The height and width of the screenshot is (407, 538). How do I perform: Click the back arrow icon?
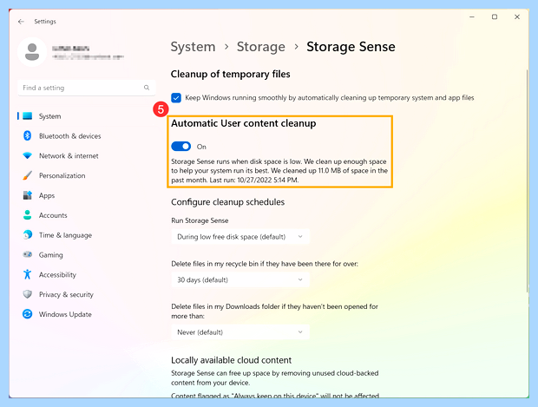[x=21, y=22]
